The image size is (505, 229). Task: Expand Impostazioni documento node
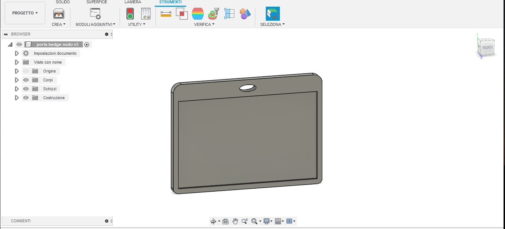click(x=17, y=53)
